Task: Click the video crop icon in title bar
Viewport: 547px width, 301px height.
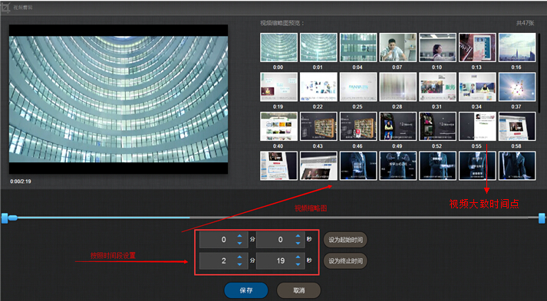Action: [5, 8]
